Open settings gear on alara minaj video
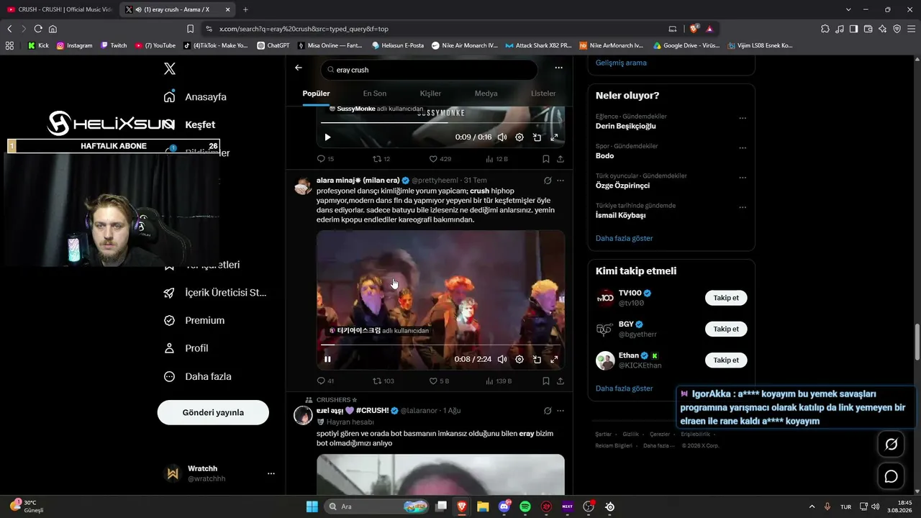This screenshot has height=518, width=921. [x=520, y=359]
